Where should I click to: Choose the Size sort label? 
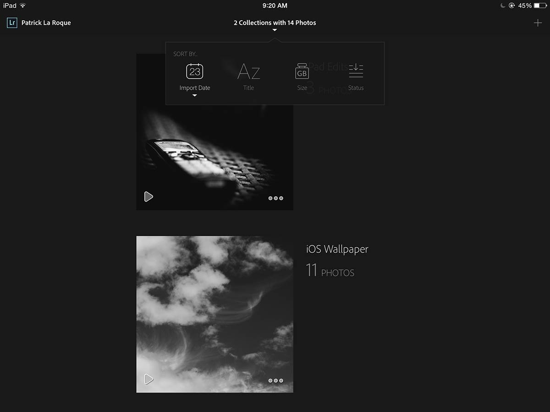(x=302, y=88)
